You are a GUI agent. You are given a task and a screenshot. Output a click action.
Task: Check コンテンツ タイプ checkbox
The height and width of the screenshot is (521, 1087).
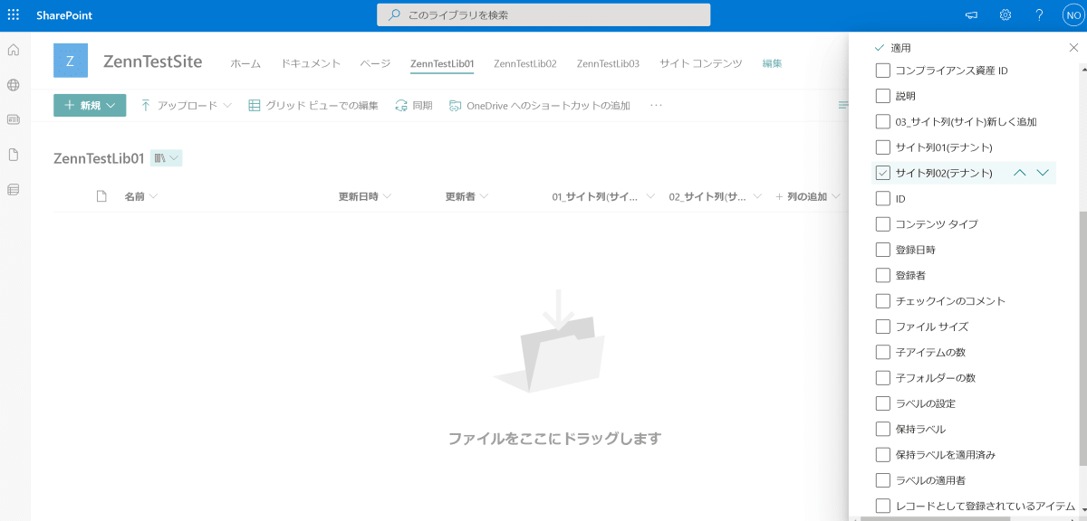[x=883, y=223]
